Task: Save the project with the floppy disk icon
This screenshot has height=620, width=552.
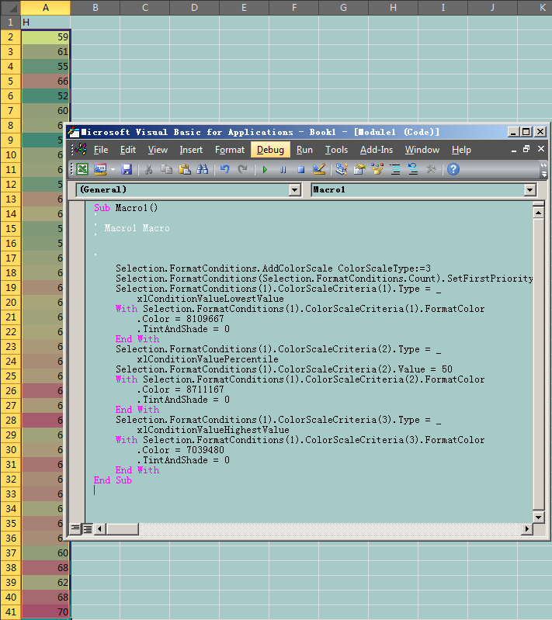Action: [x=127, y=169]
